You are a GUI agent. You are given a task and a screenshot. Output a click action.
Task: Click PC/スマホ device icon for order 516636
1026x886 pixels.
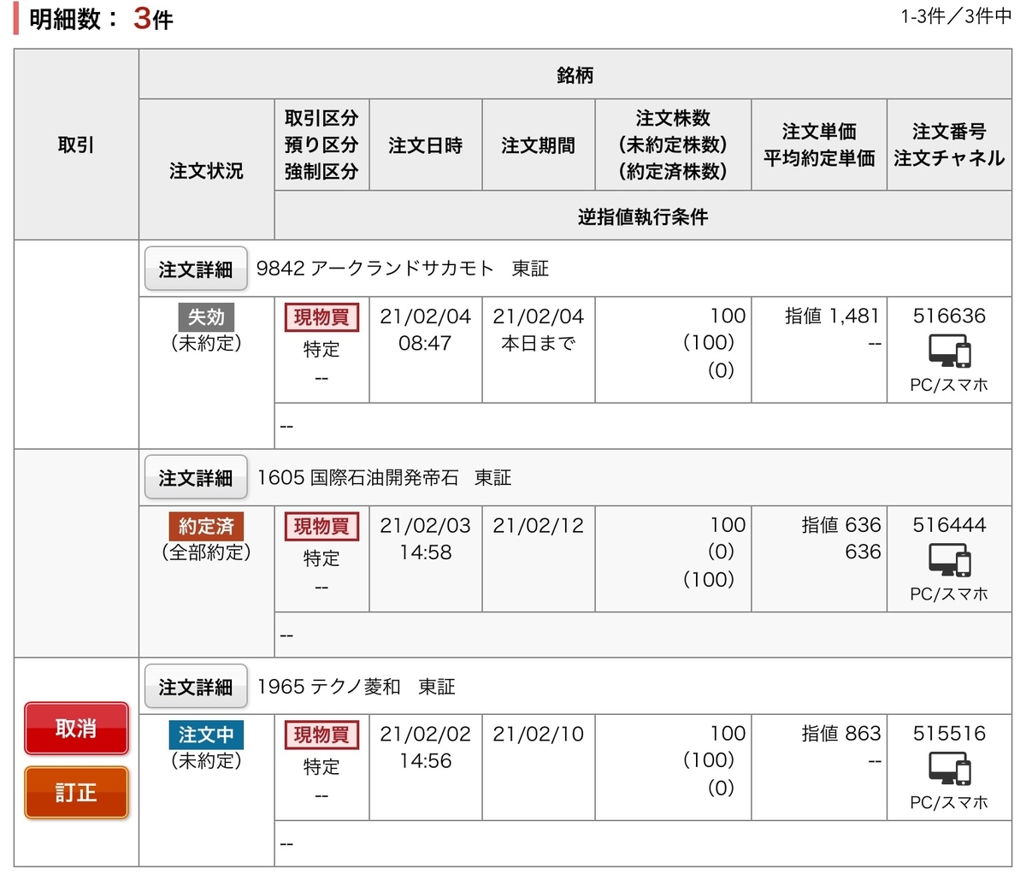pyautogui.click(x=950, y=351)
